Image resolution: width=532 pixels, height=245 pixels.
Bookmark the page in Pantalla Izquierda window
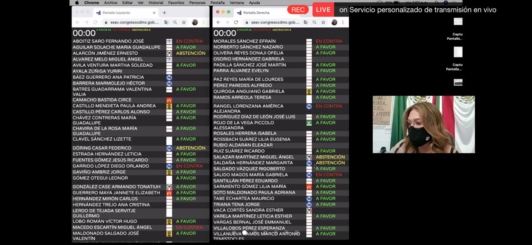pyautogui.click(x=184, y=22)
